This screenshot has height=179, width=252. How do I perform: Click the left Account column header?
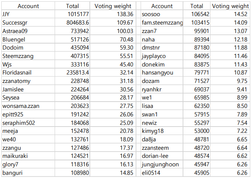28,6
